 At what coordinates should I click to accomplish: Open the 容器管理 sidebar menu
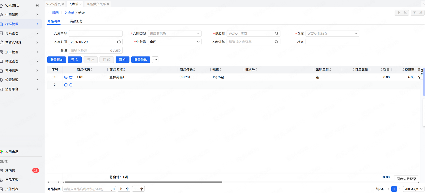[x=21, y=71]
